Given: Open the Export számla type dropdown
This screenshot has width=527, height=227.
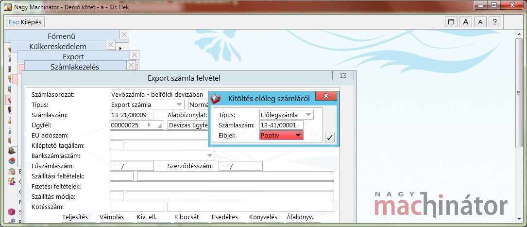Looking at the screenshot, I should tap(147, 105).
